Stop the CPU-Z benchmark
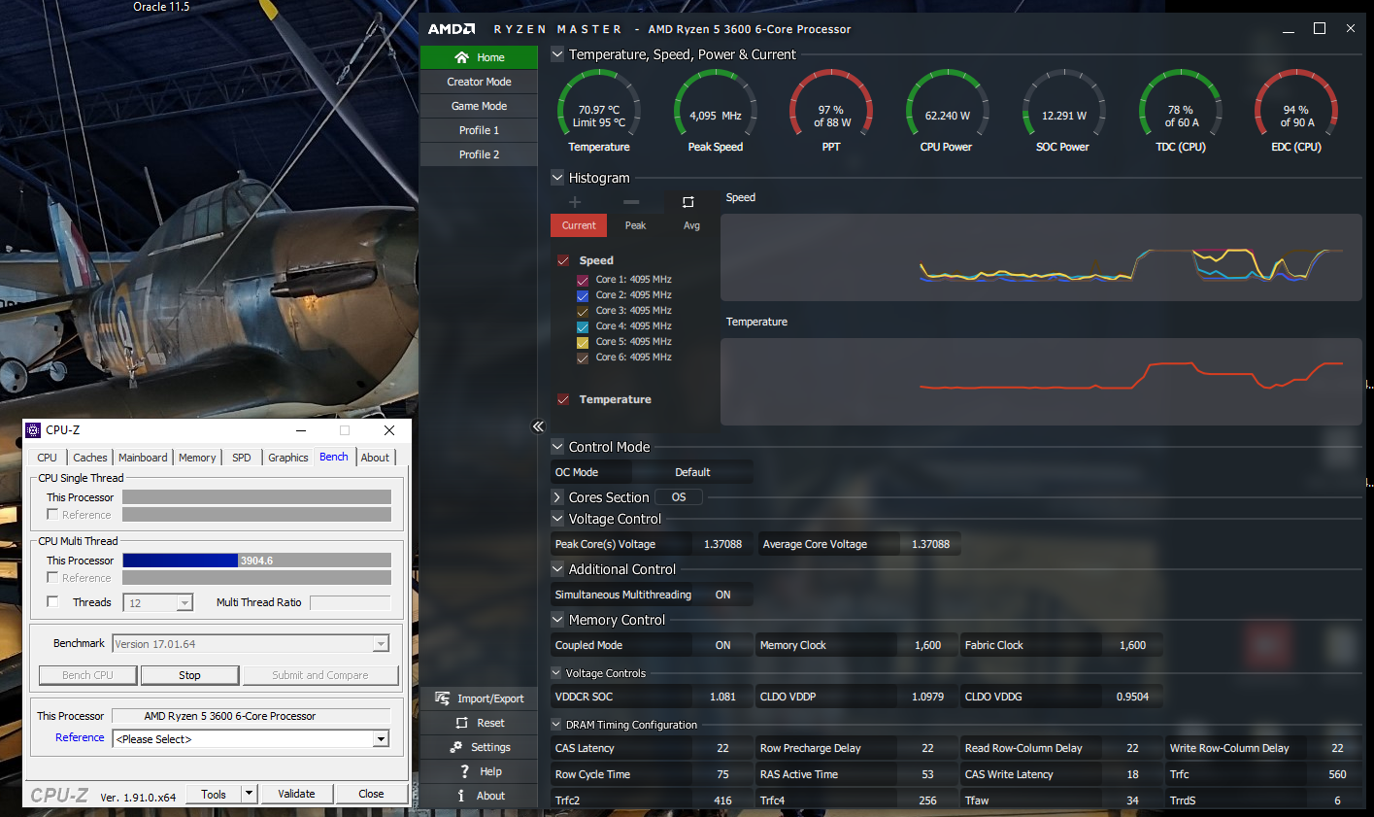The image size is (1374, 817). click(x=189, y=675)
